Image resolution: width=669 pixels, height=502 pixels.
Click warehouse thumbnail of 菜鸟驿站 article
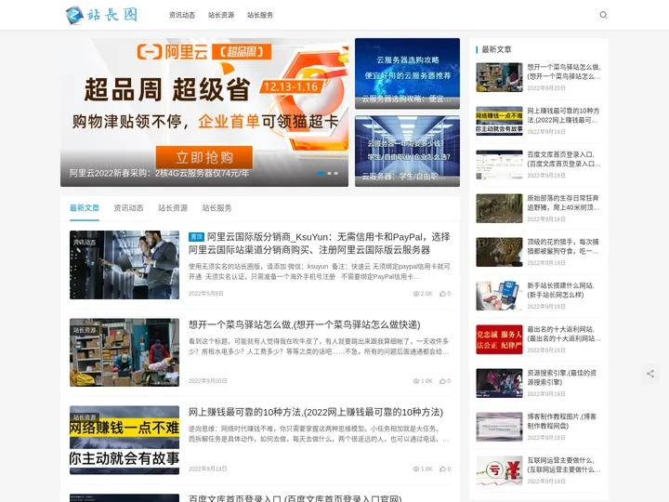[x=125, y=352]
